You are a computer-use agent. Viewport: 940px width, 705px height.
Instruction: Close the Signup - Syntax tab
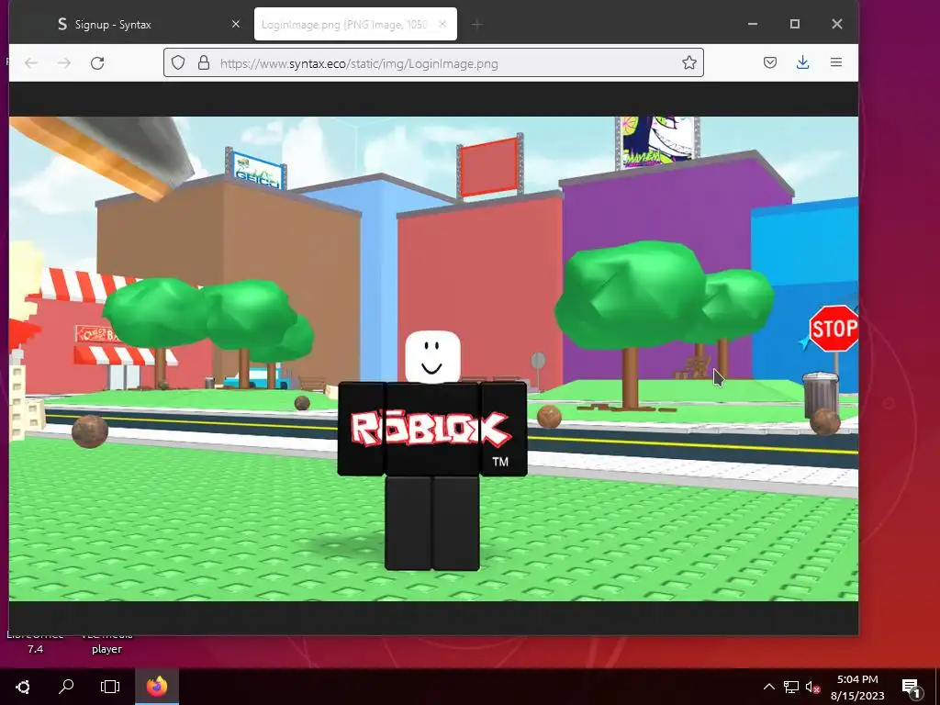click(236, 25)
